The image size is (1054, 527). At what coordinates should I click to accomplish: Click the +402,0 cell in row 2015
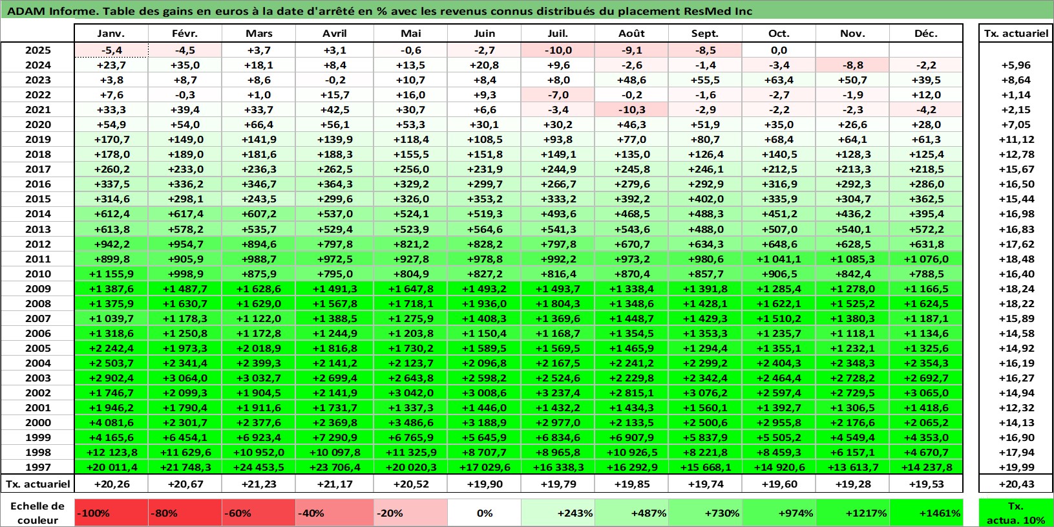click(705, 199)
